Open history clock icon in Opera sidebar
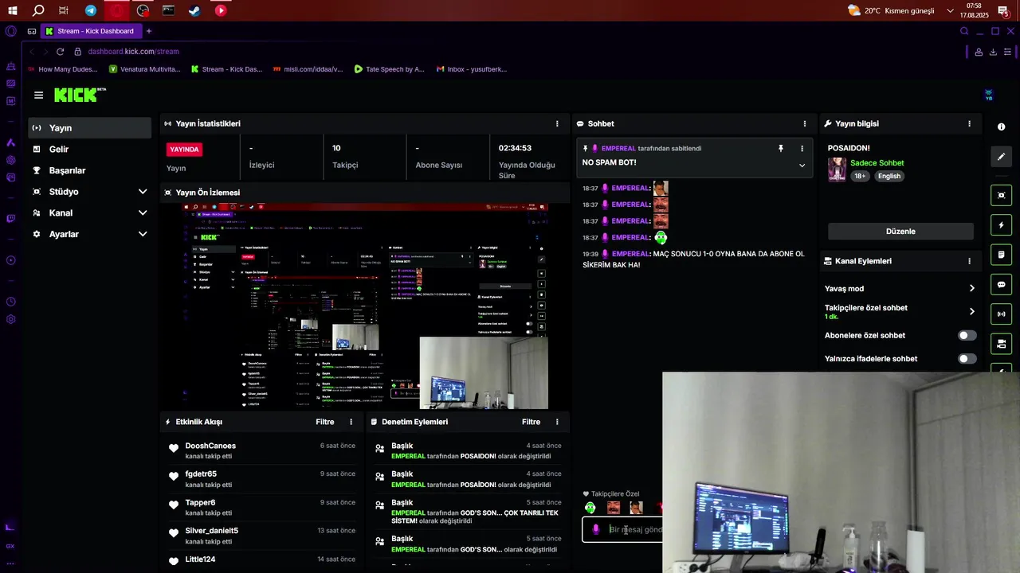 [x=10, y=302]
